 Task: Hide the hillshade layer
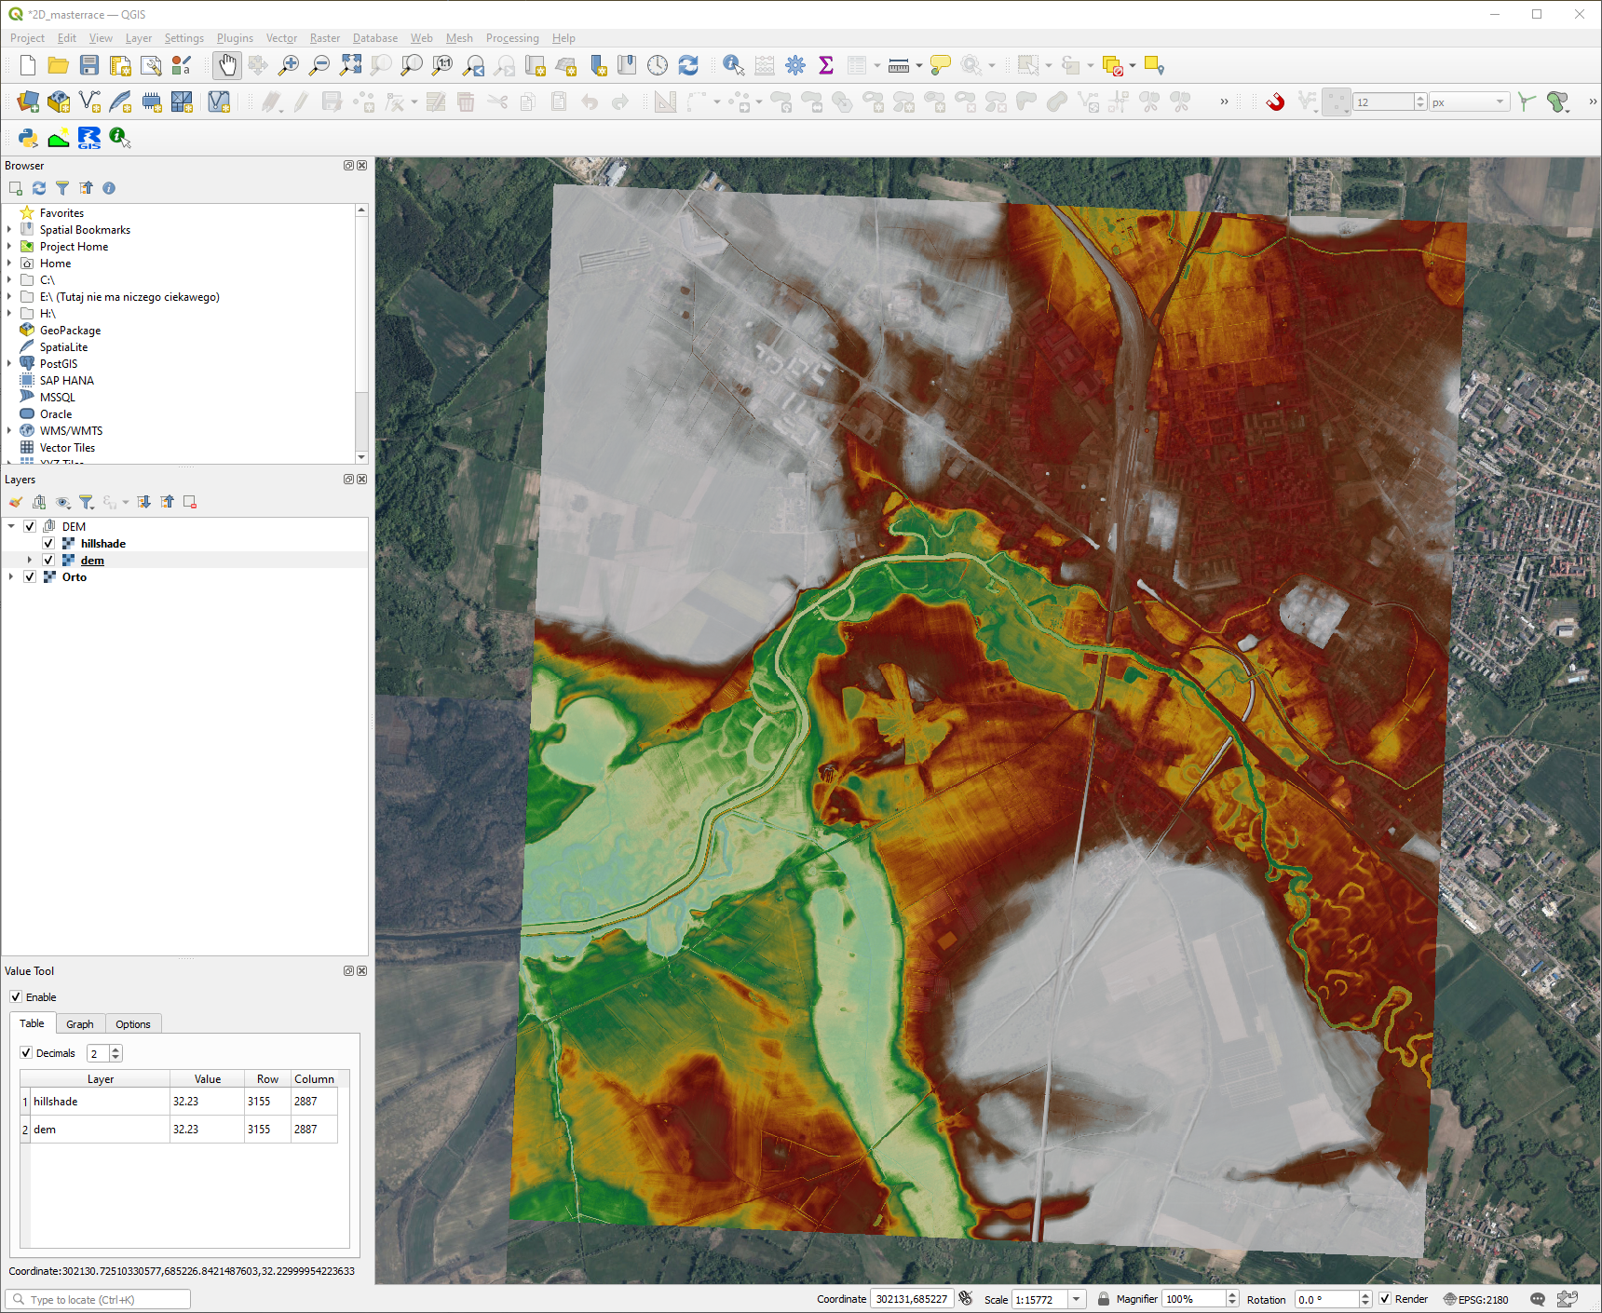[48, 544]
